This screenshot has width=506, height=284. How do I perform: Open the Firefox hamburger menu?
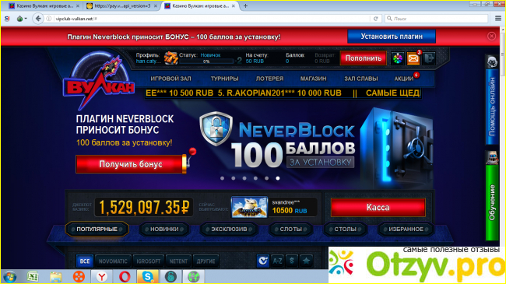click(x=498, y=19)
